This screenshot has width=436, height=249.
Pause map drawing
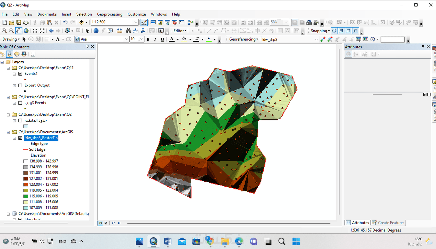pyautogui.click(x=119, y=223)
